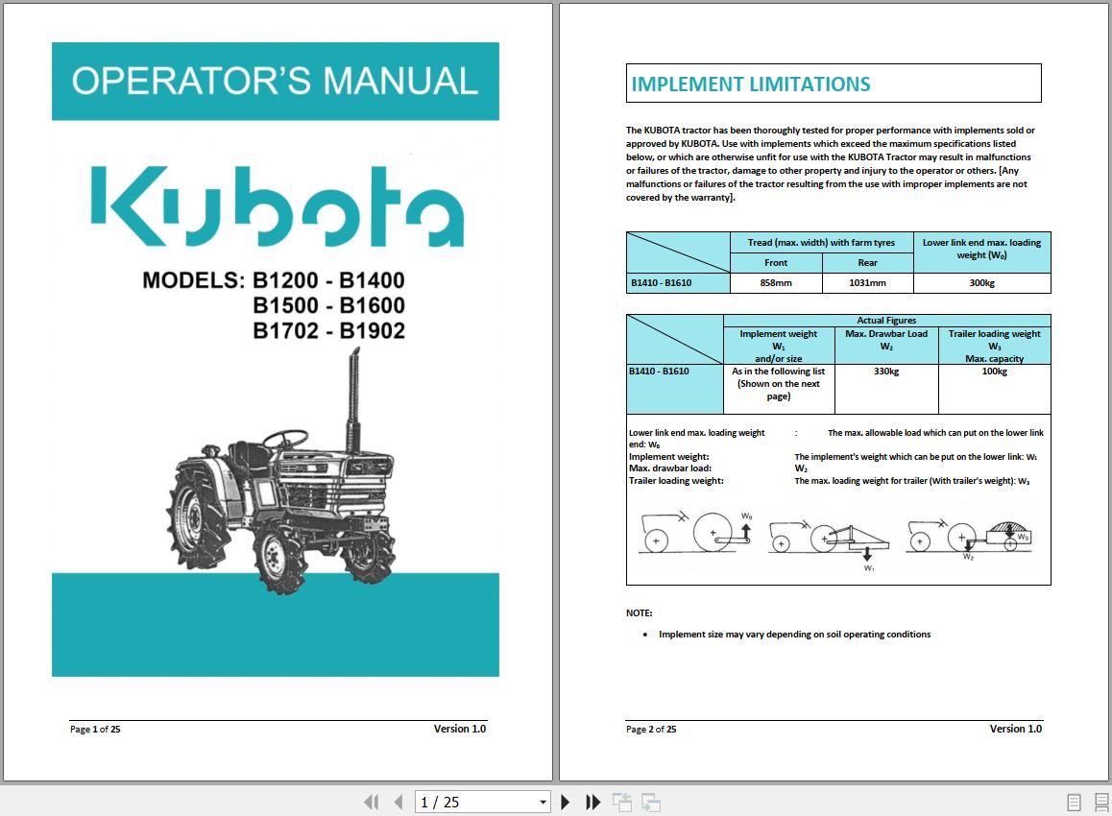Click the W0 lower link loading diagram
The height and width of the screenshot is (816, 1112).
click(697, 533)
